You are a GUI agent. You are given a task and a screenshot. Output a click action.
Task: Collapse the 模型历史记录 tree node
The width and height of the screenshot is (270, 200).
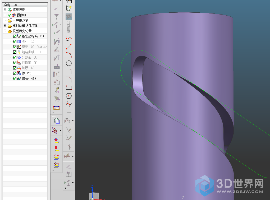click(x=5, y=31)
